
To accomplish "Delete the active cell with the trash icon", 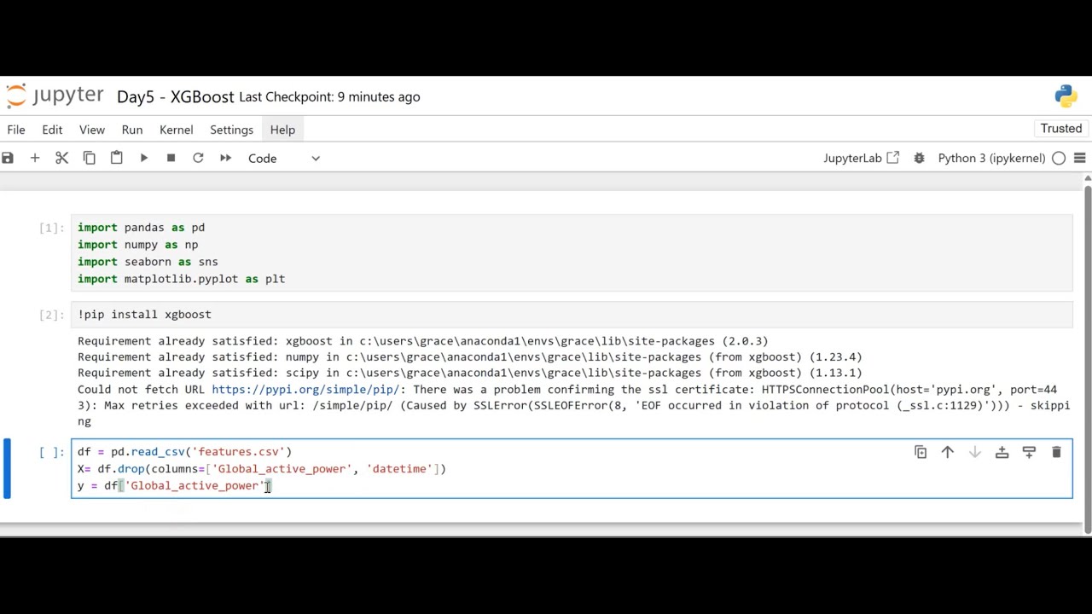I will (1056, 452).
